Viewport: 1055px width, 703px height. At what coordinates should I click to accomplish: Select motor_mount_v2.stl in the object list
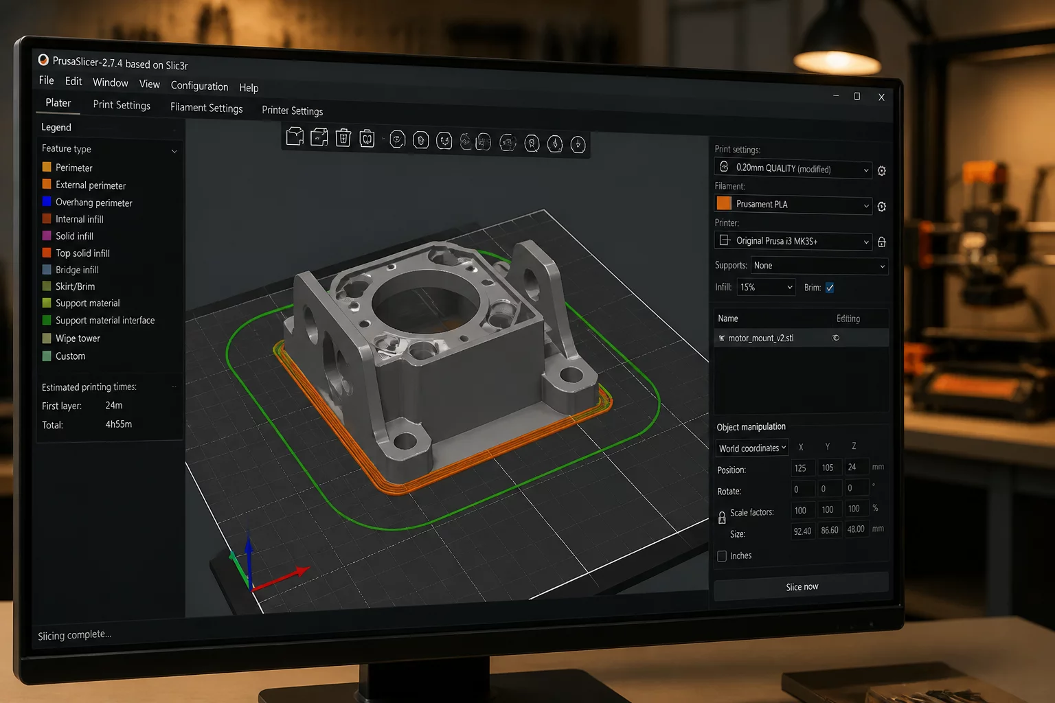coord(801,338)
